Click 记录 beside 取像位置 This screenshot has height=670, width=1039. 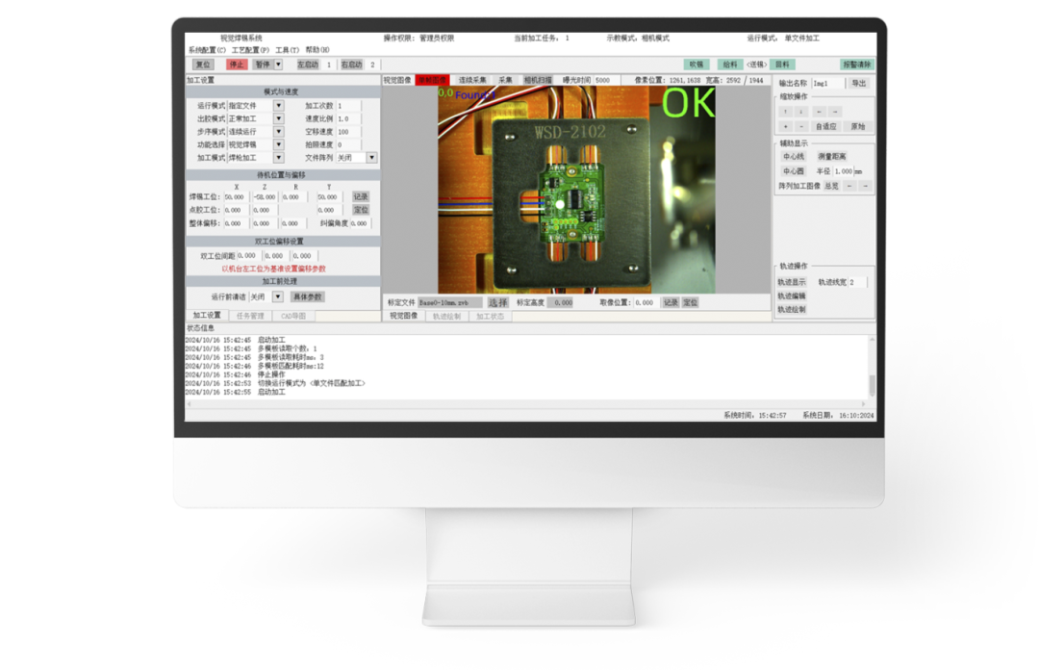pos(671,302)
